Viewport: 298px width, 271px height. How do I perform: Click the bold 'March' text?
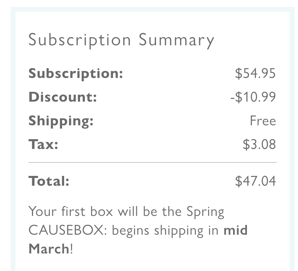tap(49, 249)
